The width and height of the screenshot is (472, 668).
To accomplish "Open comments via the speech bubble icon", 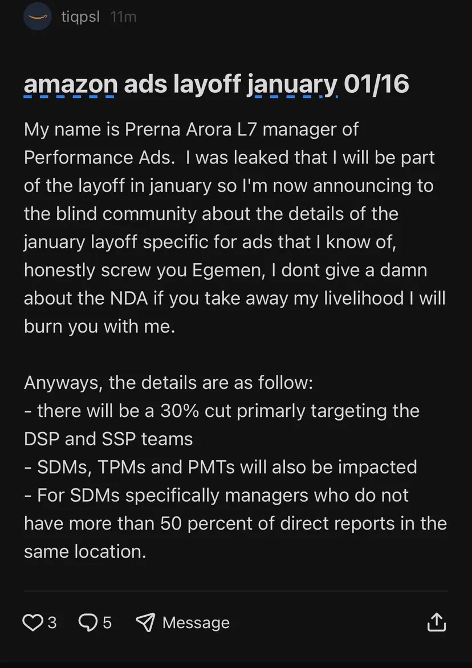I will (88, 622).
